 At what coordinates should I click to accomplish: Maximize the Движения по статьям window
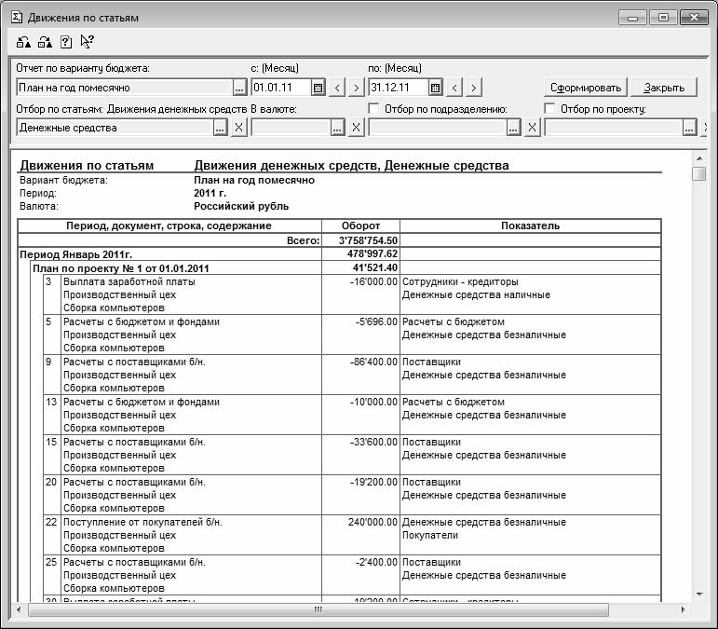pyautogui.click(x=663, y=18)
